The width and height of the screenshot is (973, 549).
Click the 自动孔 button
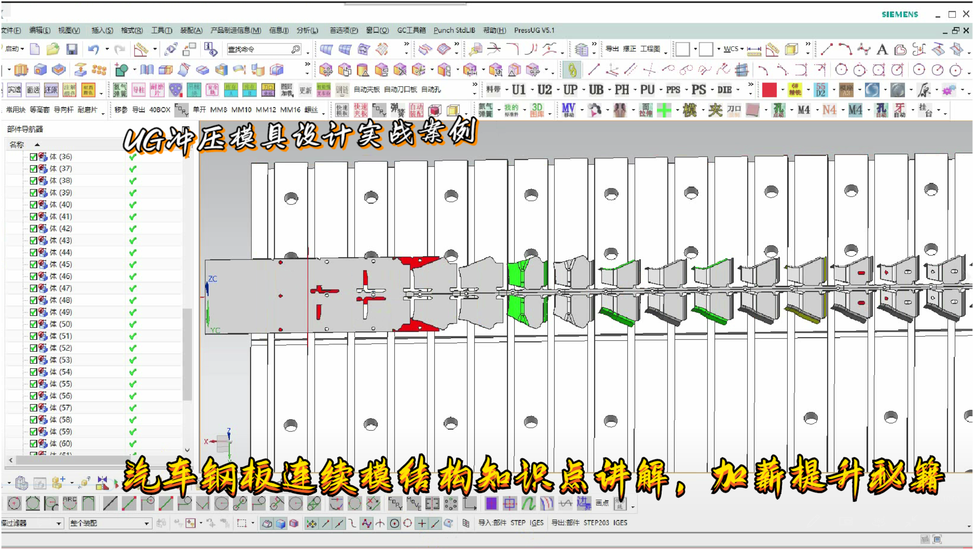tap(431, 89)
